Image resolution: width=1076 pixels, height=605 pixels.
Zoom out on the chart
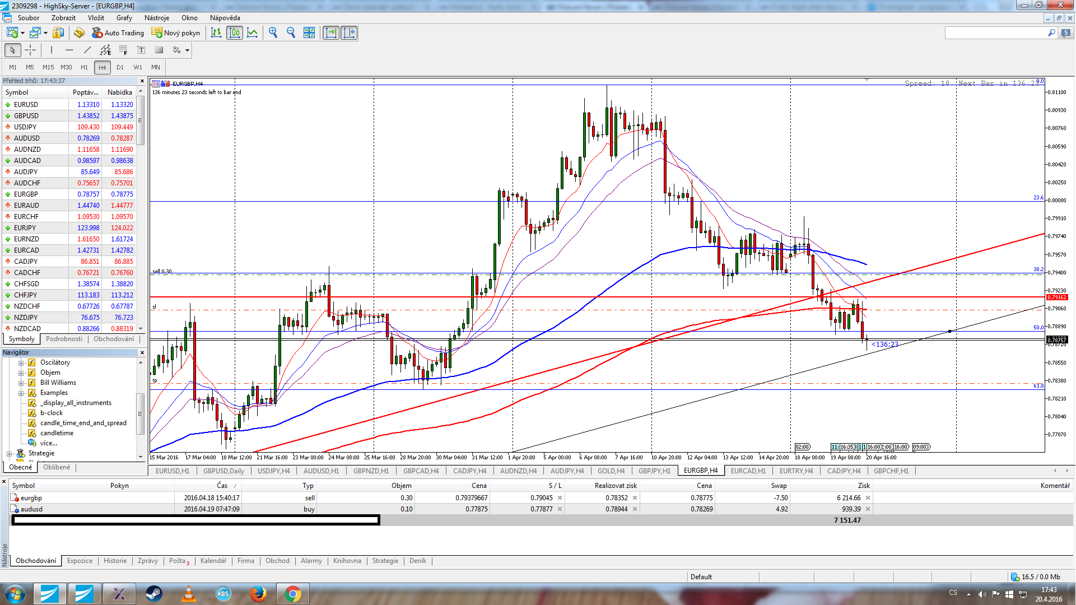tap(291, 33)
